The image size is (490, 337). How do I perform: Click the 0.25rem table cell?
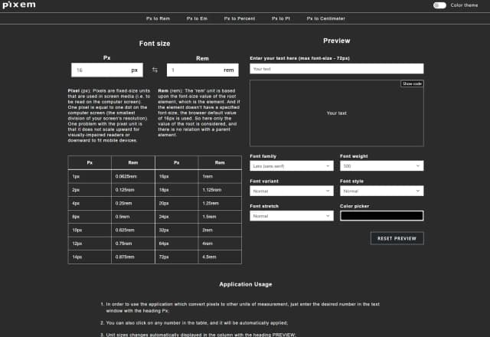pyautogui.click(x=132, y=203)
